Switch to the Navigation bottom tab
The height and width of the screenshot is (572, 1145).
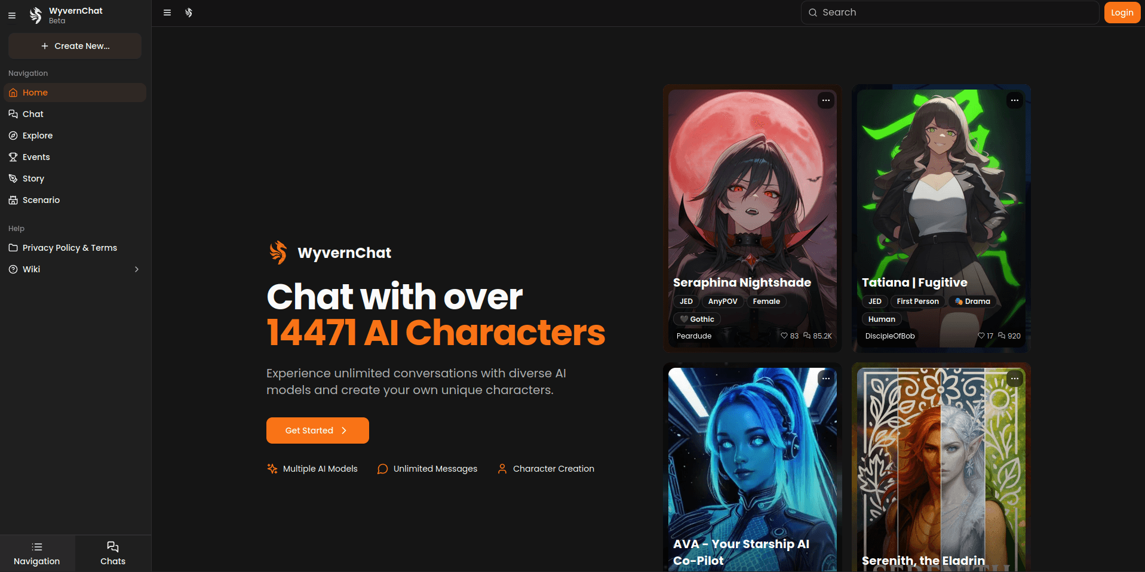coord(37,553)
